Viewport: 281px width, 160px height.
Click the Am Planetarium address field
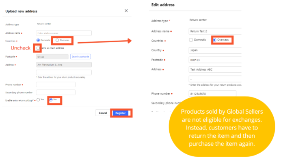click(64, 65)
